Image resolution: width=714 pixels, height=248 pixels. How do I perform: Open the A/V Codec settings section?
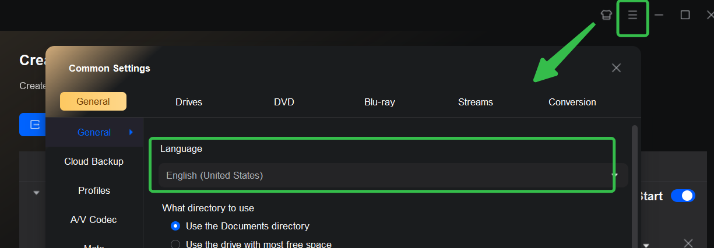tap(94, 219)
